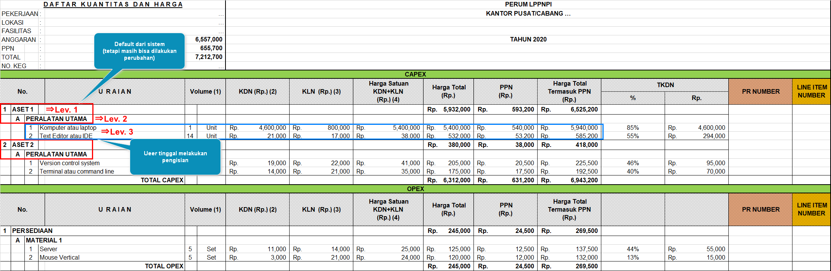
Task: Select Mouse Vertical TKDN 13%
Action: (633, 257)
